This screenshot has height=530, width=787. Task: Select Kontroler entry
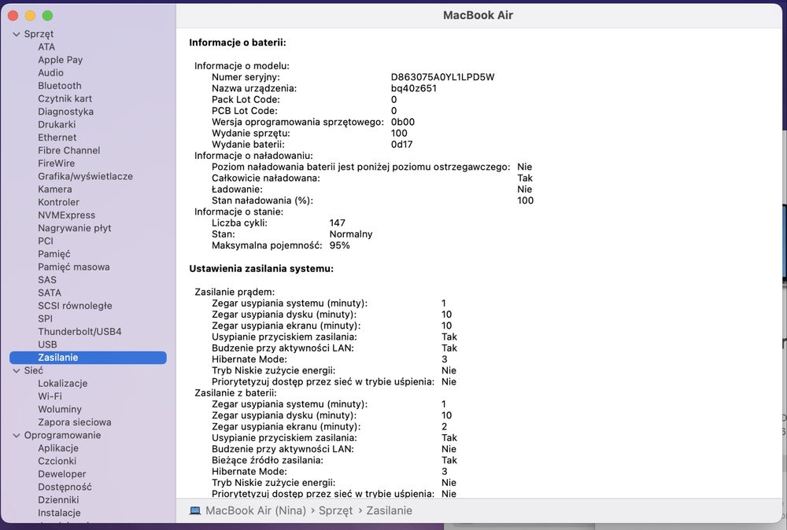[x=59, y=202]
